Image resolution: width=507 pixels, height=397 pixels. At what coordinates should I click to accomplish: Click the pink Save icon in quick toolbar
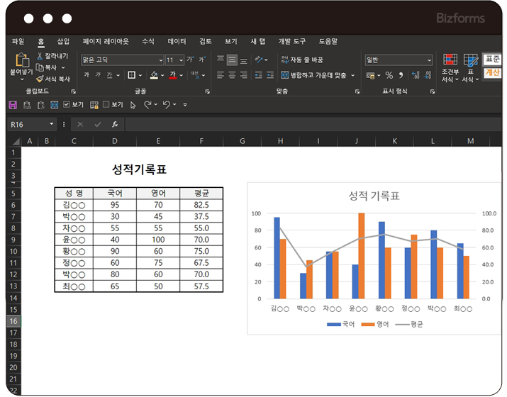tap(12, 105)
